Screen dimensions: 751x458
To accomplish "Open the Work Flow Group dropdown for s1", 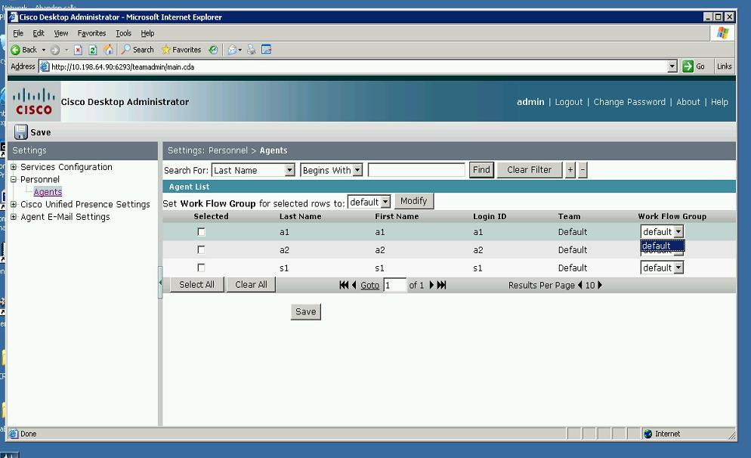I will tap(678, 268).
